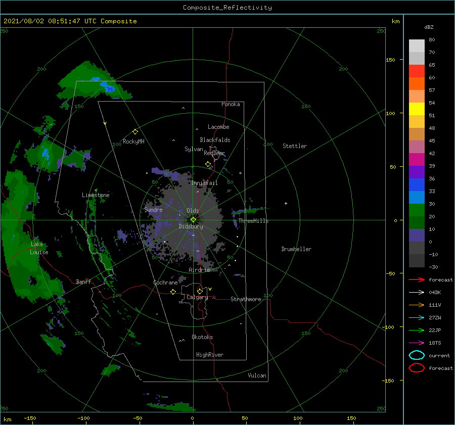Click the orange swatch between 60 and 57
Image resolution: width=455 pixels, height=425 pixels.
(417, 84)
